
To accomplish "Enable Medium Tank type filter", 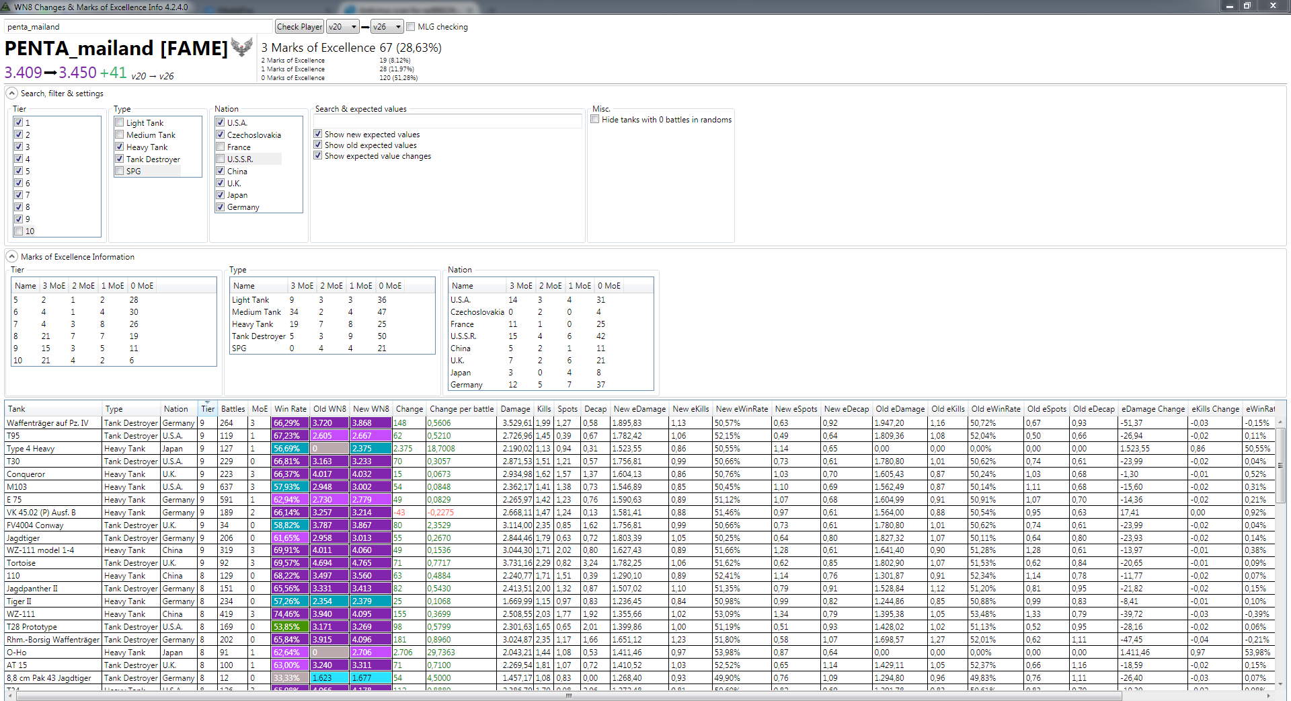I will [119, 135].
